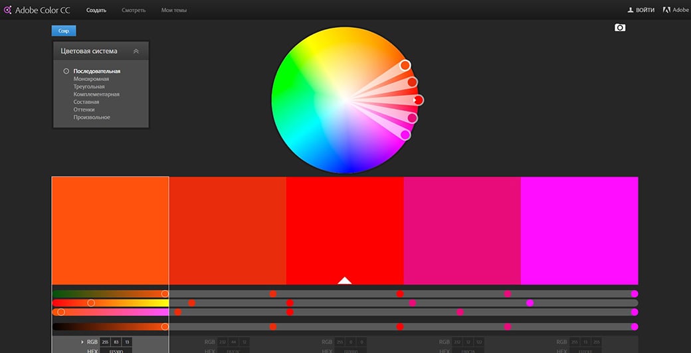Open the Мои темы tab

(x=174, y=10)
